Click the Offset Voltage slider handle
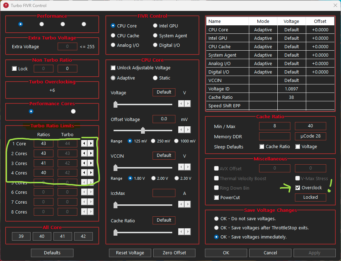The image size is (341, 261). (x=143, y=130)
